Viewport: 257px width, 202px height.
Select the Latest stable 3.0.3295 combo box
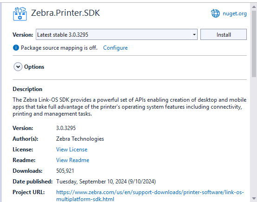point(116,34)
